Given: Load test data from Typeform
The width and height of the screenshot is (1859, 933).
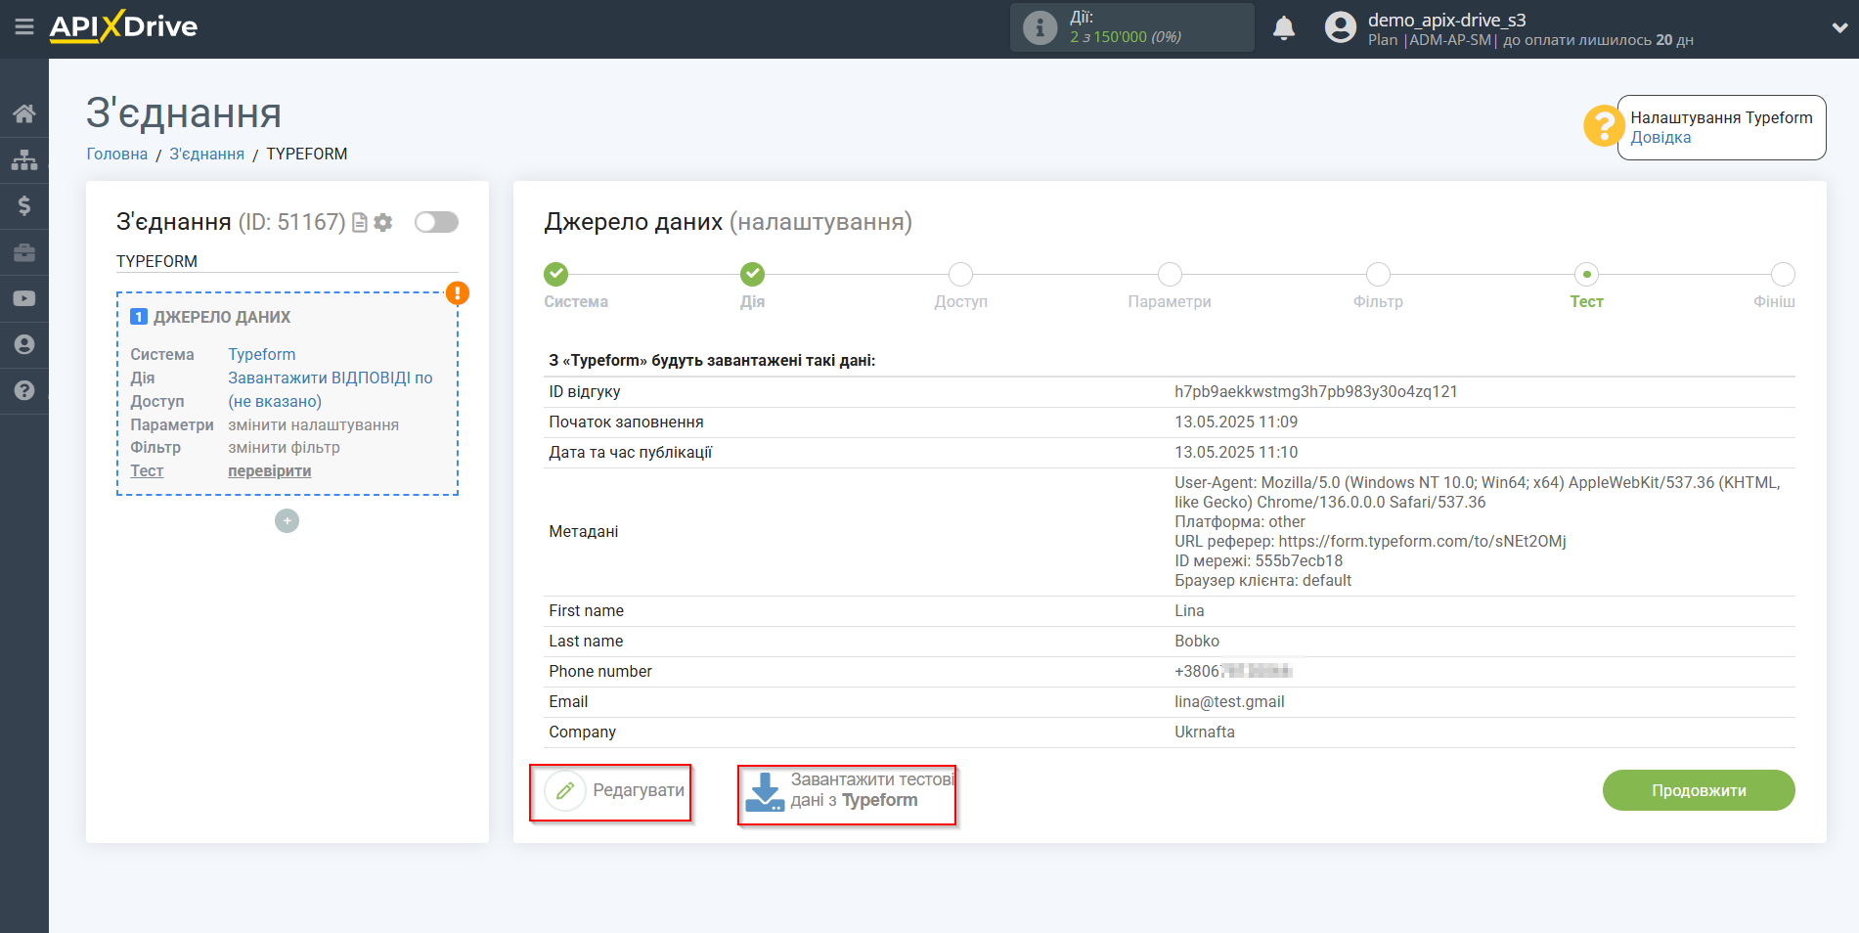Looking at the screenshot, I should 849,790.
